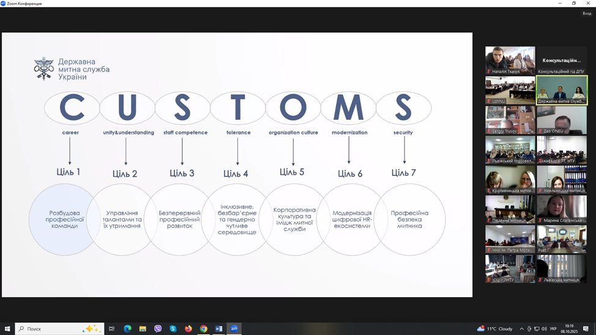
Task: Open Firefox from the taskbar
Action: [188, 328]
